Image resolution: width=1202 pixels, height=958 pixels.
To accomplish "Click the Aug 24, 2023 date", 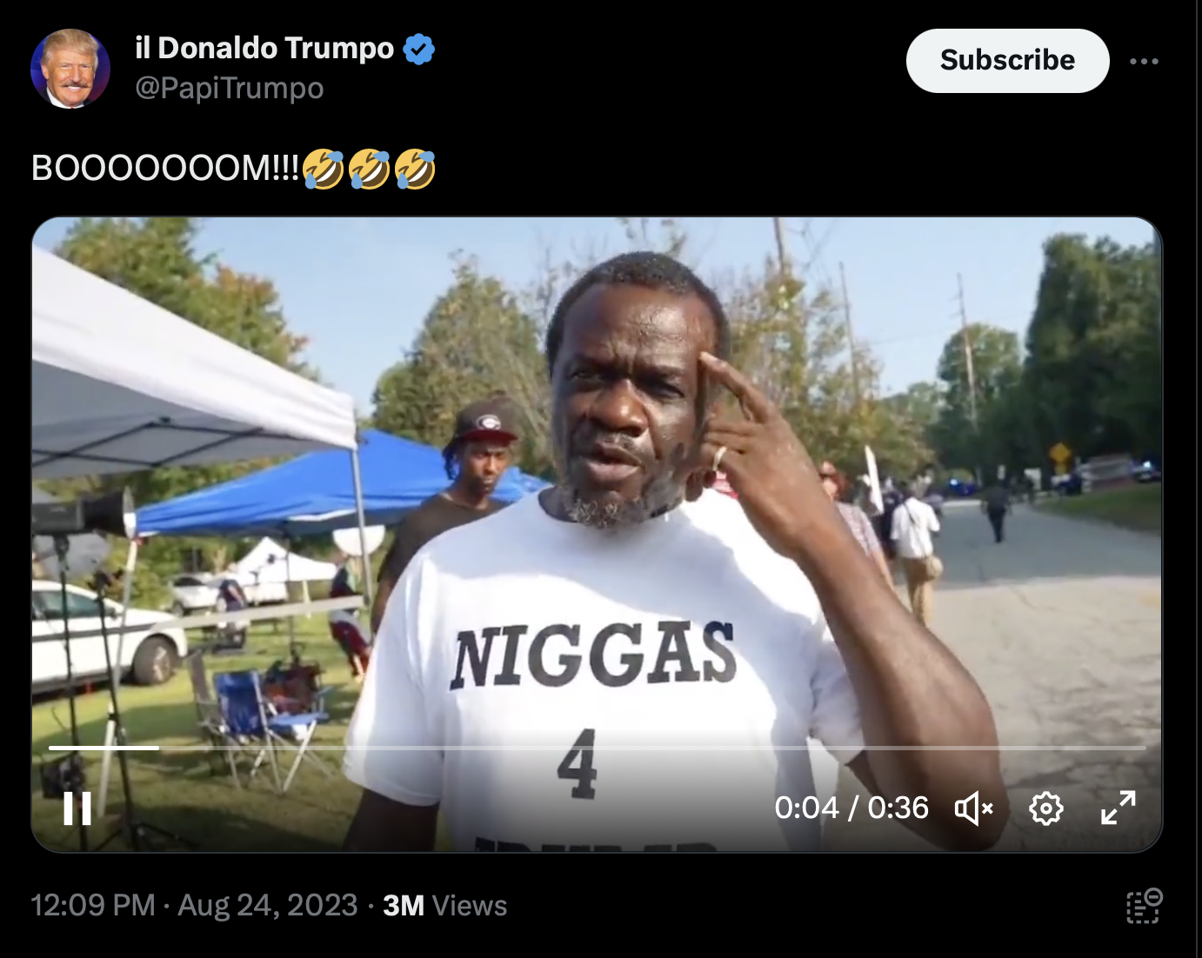I will click(268, 905).
